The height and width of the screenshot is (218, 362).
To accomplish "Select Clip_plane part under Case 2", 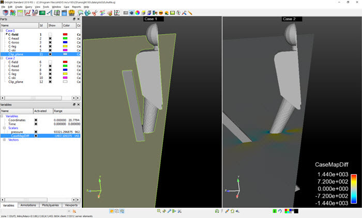I will click(16, 82).
